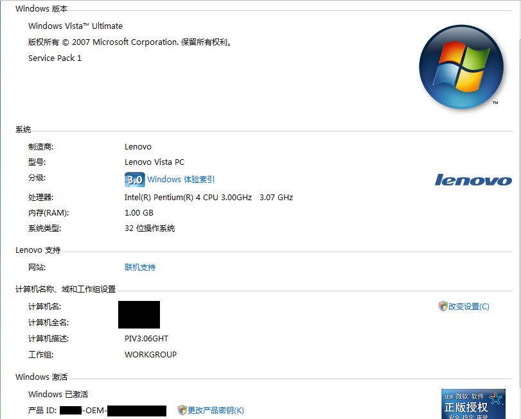Screen dimensions: 521x419
Task: Click the workgroup value WORKGROUP
Action: (150, 354)
